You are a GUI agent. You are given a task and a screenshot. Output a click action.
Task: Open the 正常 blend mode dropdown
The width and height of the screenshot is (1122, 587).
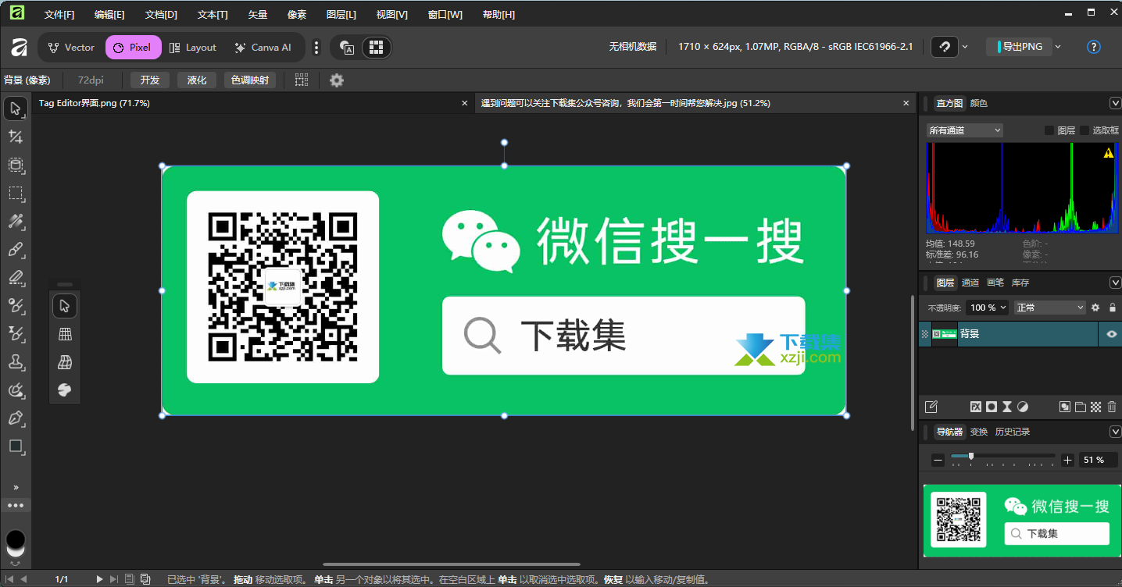pyautogui.click(x=1049, y=308)
